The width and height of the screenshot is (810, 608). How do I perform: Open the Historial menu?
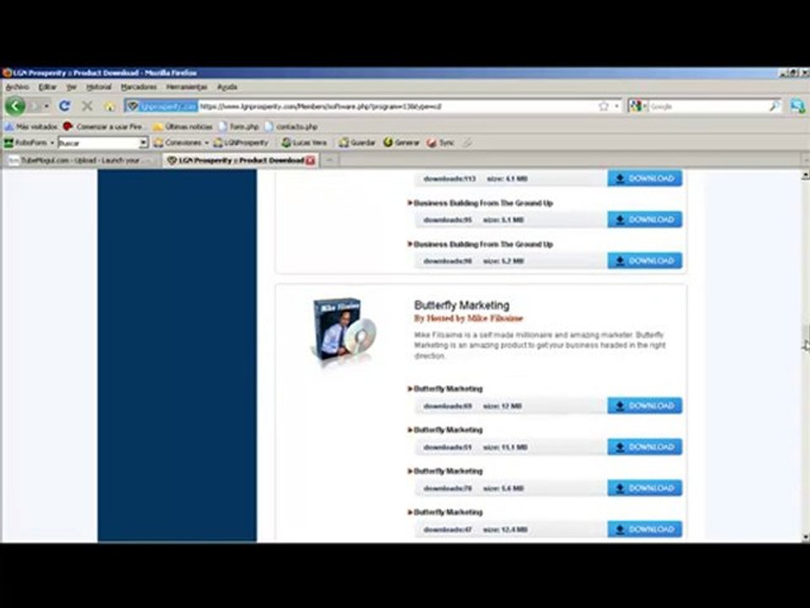click(x=99, y=87)
